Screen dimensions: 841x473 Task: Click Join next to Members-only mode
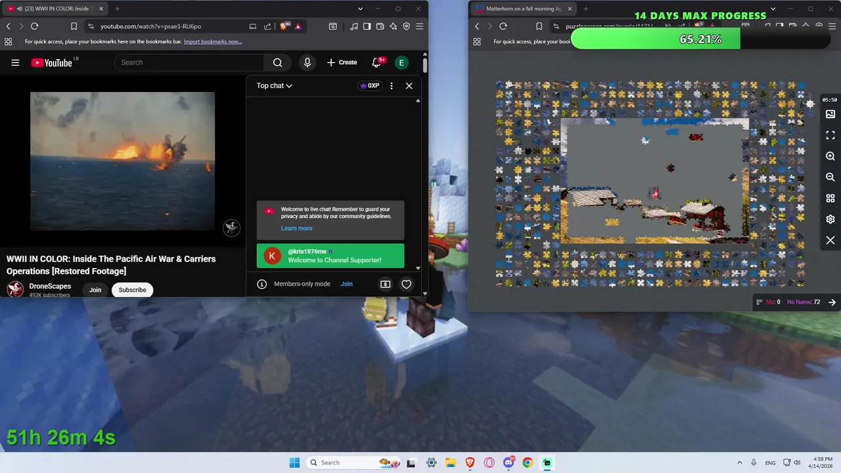(x=346, y=284)
